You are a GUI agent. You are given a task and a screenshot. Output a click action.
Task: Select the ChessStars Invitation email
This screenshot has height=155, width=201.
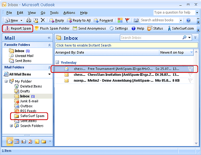click(x=124, y=75)
